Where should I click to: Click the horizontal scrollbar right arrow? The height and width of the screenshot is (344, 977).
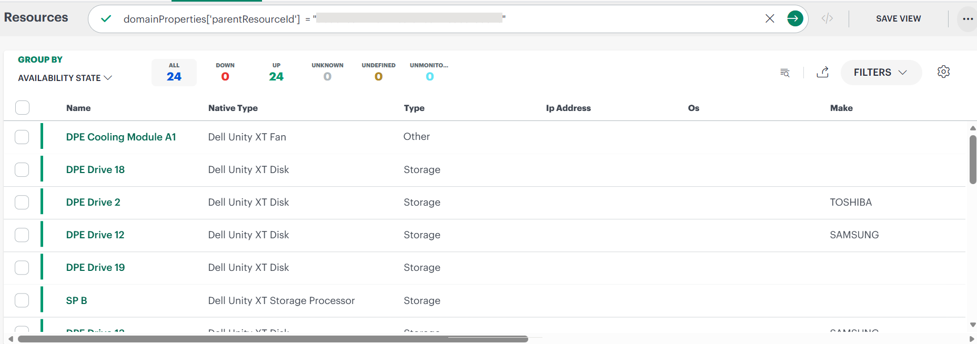tap(972, 339)
